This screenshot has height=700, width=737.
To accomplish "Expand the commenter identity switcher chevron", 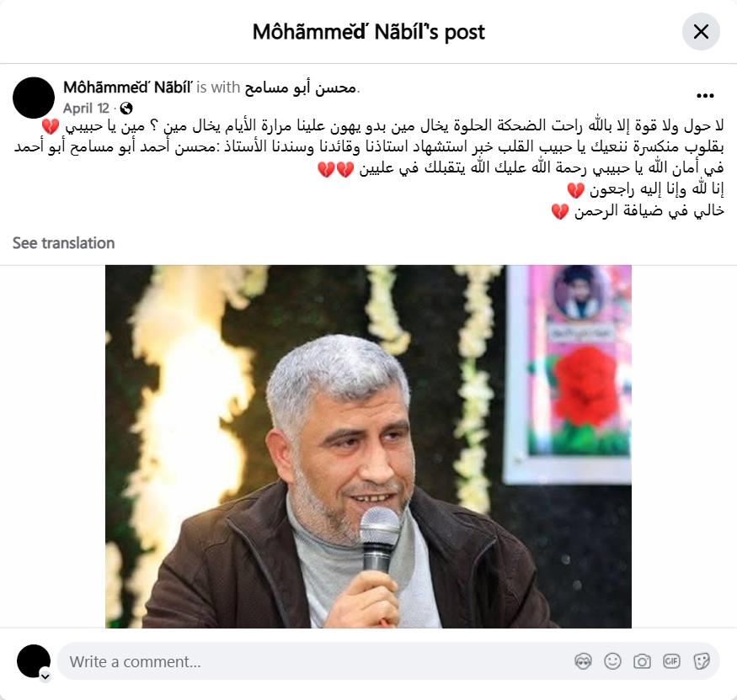I will click(x=45, y=676).
